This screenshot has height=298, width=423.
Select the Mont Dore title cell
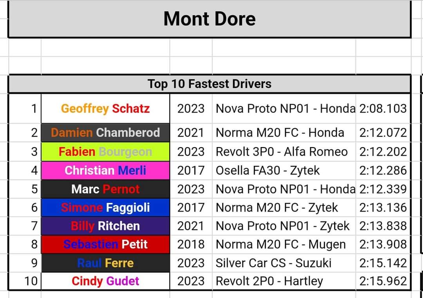click(x=210, y=19)
